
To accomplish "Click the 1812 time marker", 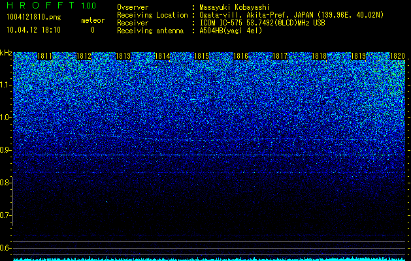I will coord(84,56).
